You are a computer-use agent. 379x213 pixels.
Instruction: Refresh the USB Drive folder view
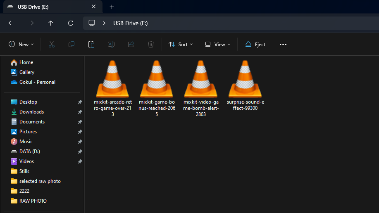(x=71, y=23)
